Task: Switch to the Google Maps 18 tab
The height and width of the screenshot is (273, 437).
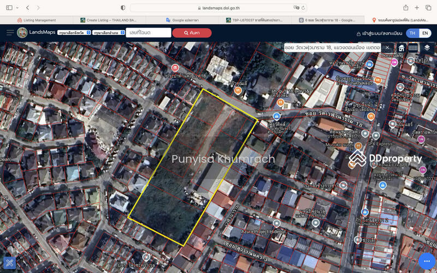Action: (328, 20)
